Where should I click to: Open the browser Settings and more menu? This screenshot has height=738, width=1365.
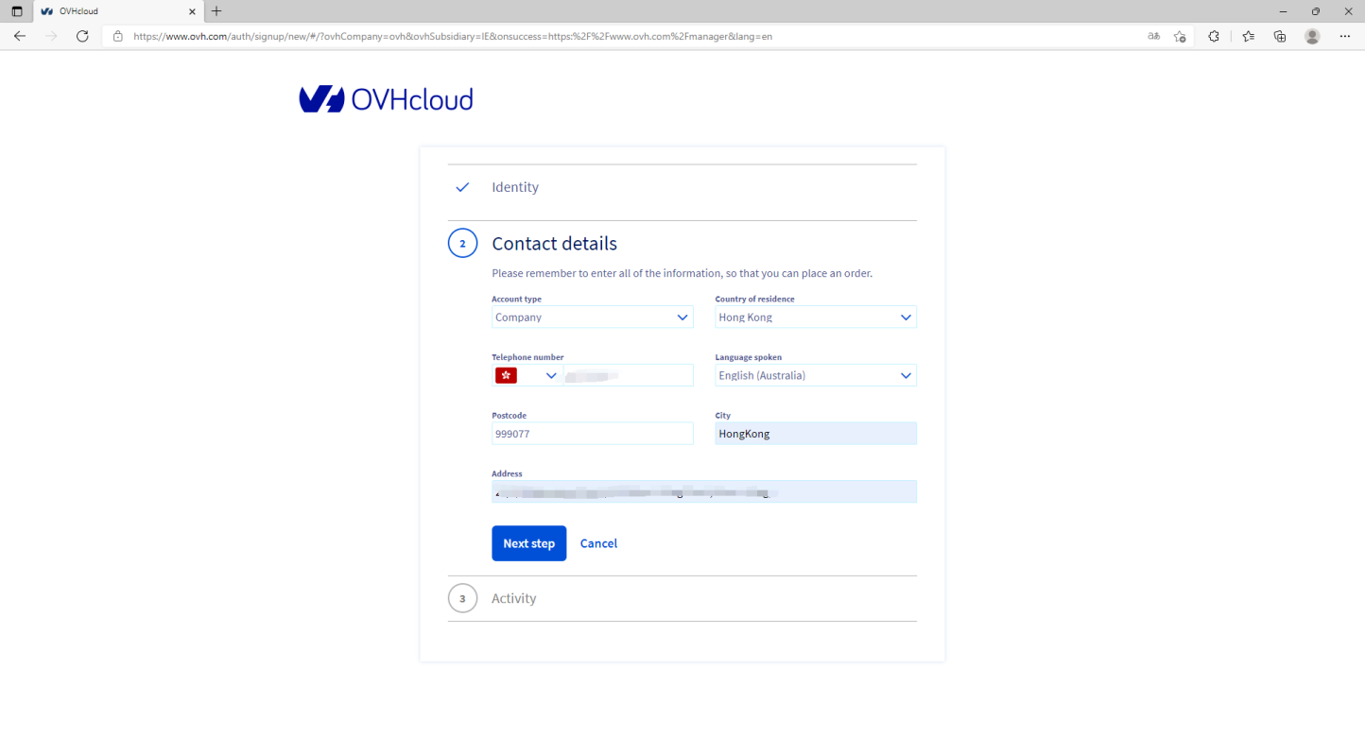pos(1345,36)
